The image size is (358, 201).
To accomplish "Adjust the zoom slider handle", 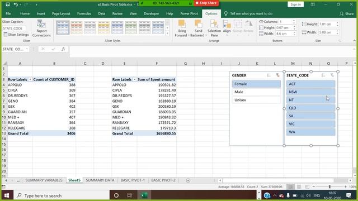I will 329,186.
